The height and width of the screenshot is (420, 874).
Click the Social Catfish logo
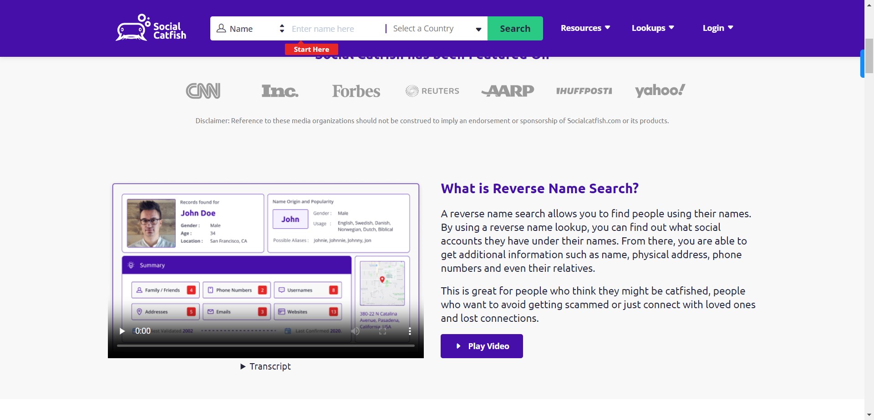pyautogui.click(x=151, y=28)
